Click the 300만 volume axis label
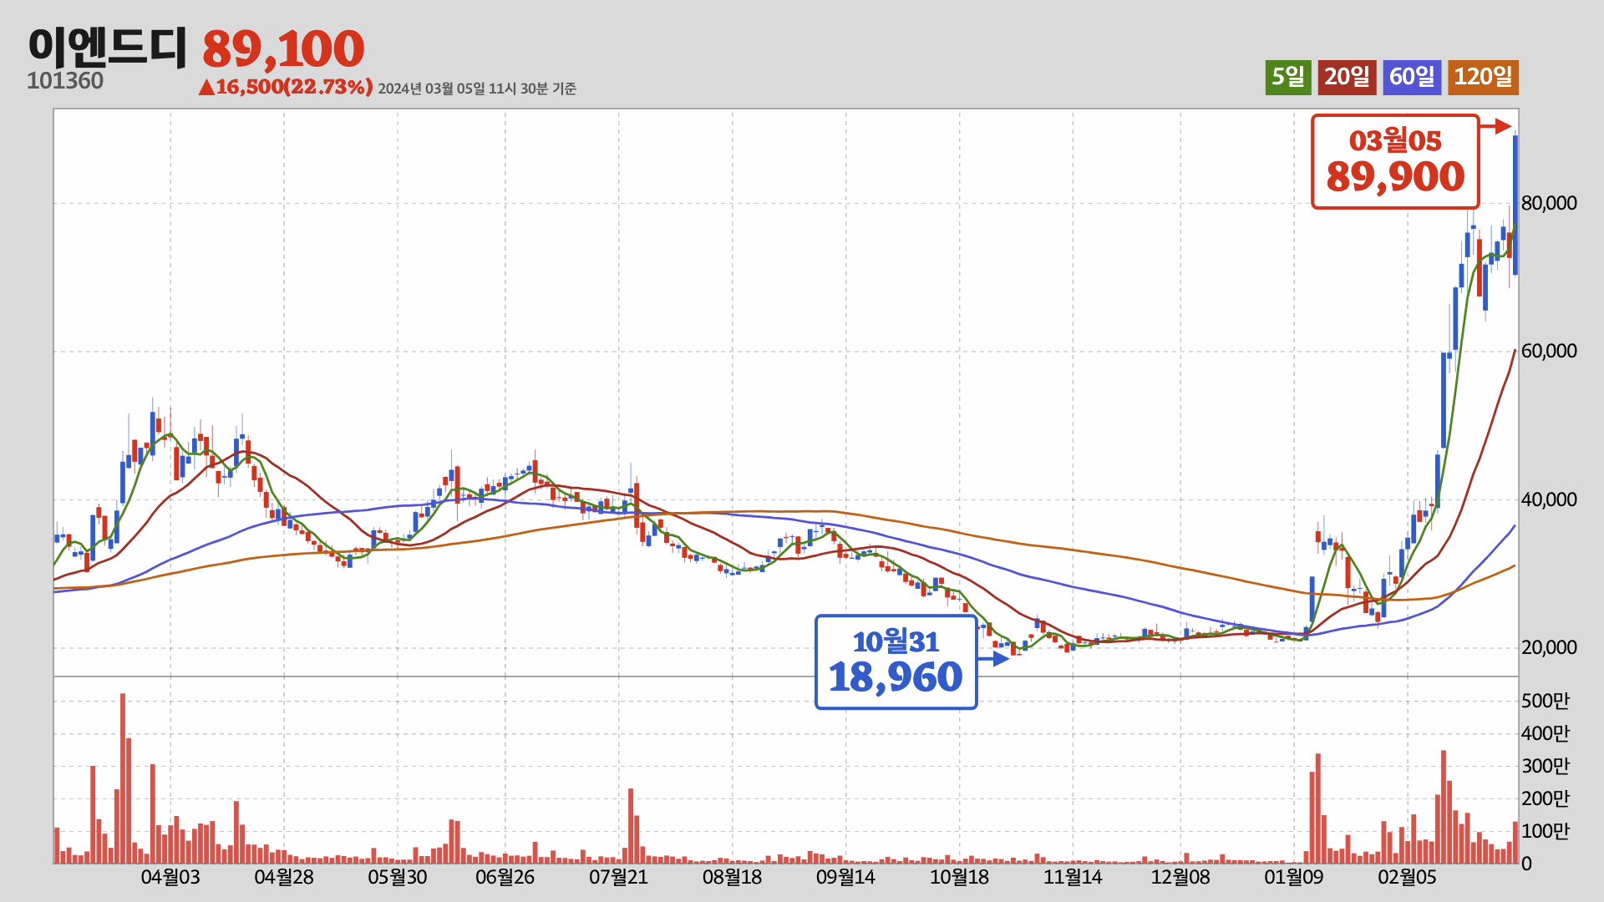The height and width of the screenshot is (902, 1604). tap(1546, 766)
